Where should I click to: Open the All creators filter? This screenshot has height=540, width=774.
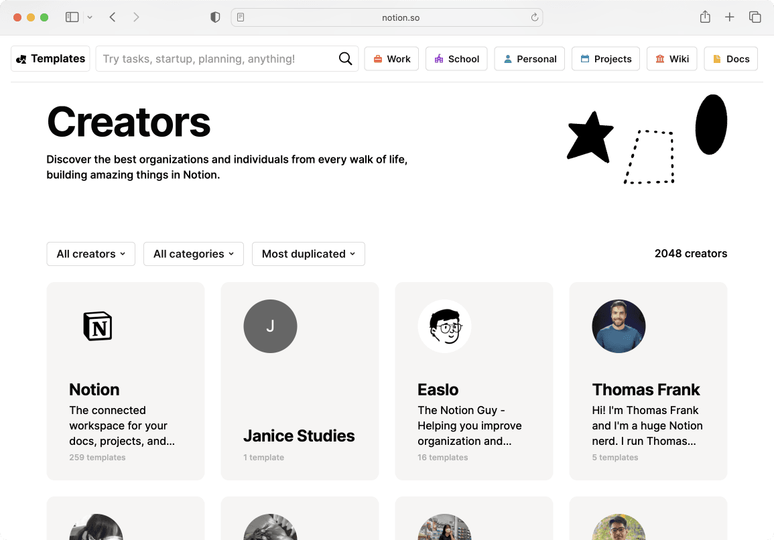[x=90, y=254]
